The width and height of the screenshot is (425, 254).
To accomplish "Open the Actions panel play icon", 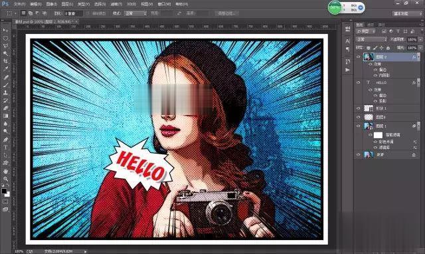I will point(348,70).
